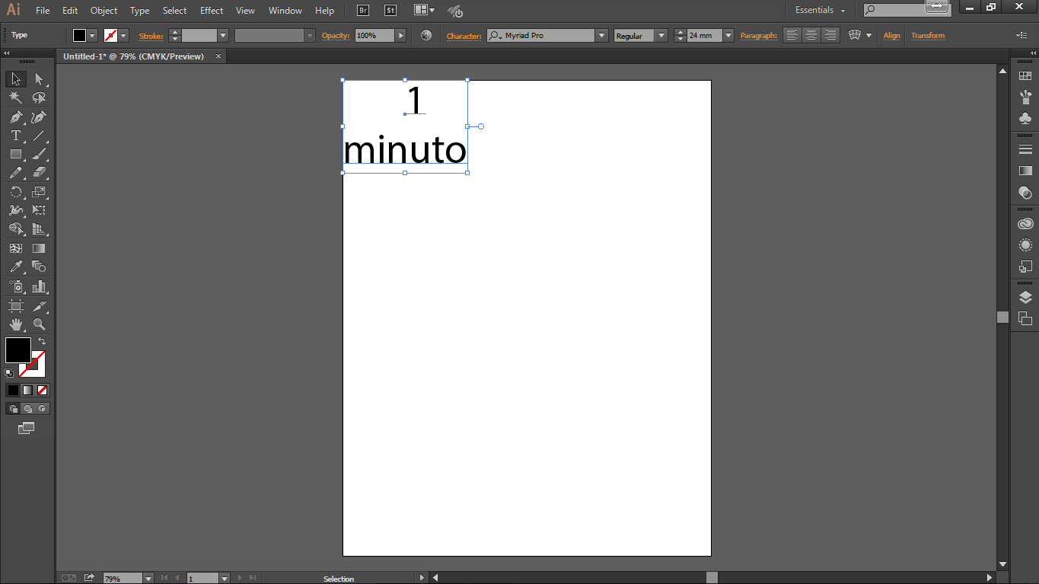Reset to default fill and stroke

click(9, 373)
